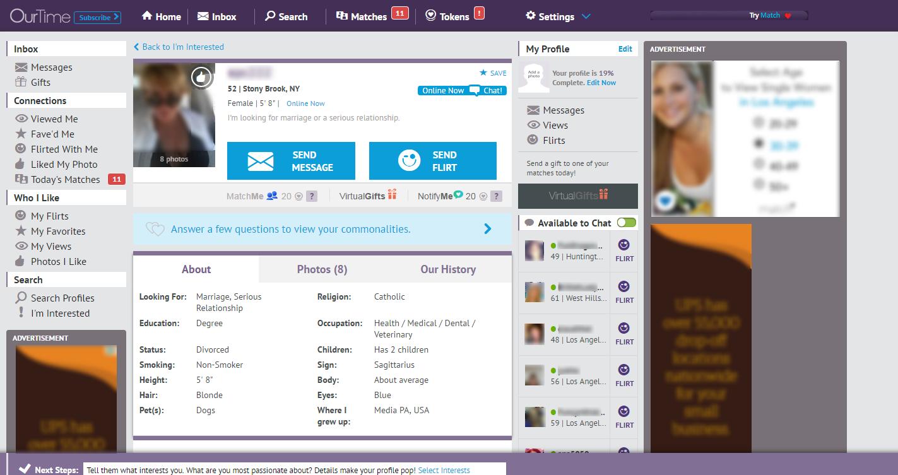
Task: Open the Home page
Action: coord(162,16)
